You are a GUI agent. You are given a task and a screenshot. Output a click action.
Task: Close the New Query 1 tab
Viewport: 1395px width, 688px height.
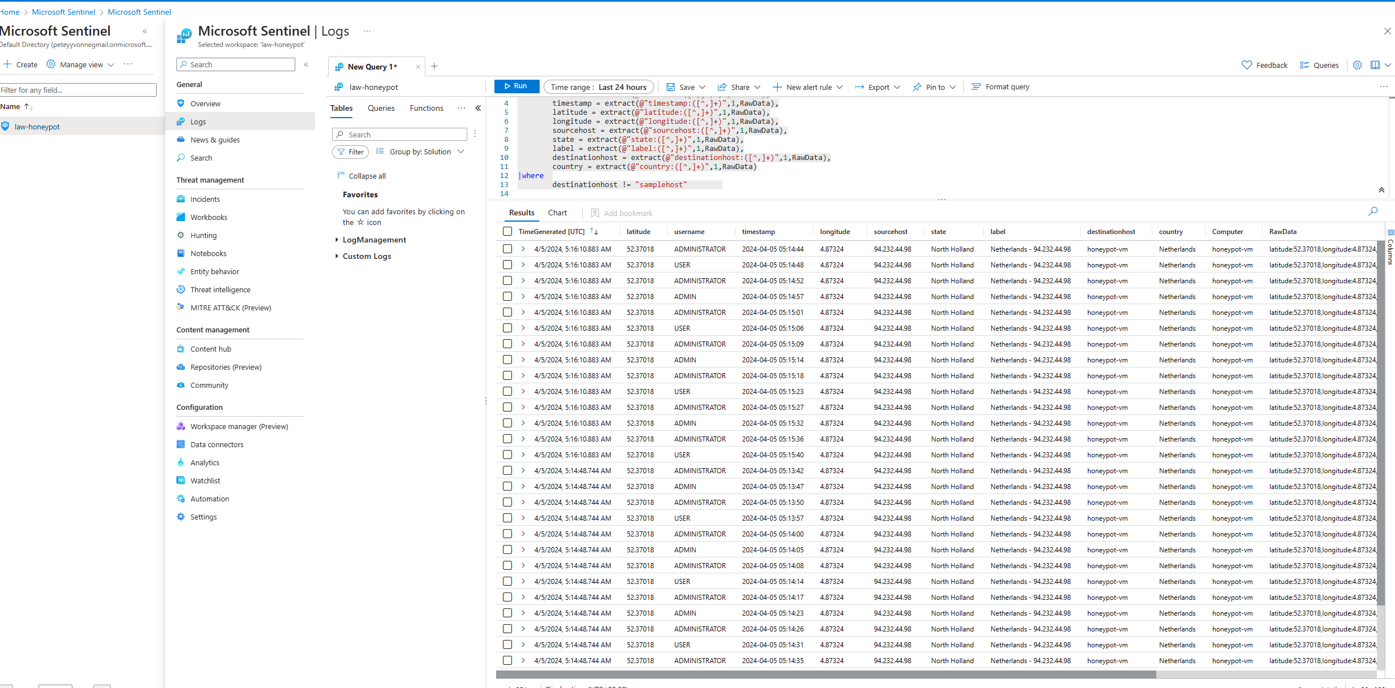tap(418, 67)
